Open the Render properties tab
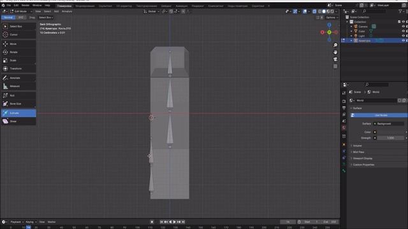Image resolution: width=408 pixels, height=229 pixels. tap(344, 101)
